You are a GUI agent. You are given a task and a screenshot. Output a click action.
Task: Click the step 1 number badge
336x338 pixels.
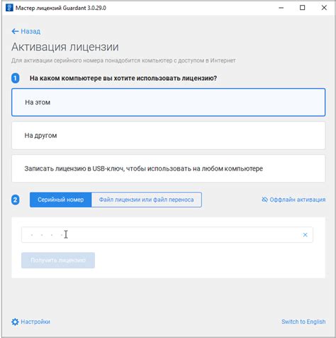coord(16,78)
